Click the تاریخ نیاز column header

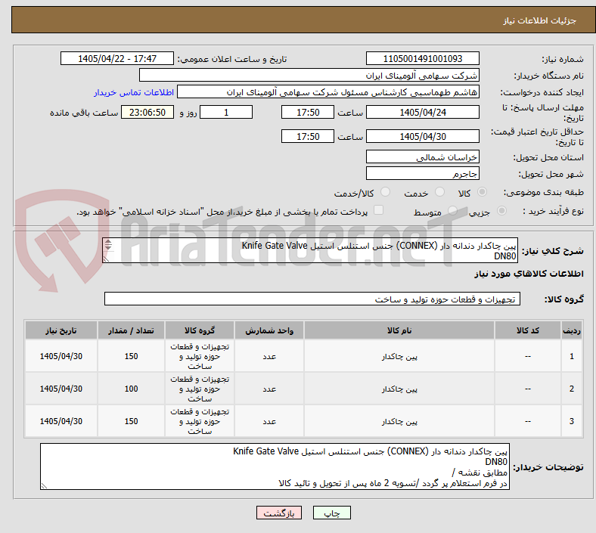pos(61,330)
